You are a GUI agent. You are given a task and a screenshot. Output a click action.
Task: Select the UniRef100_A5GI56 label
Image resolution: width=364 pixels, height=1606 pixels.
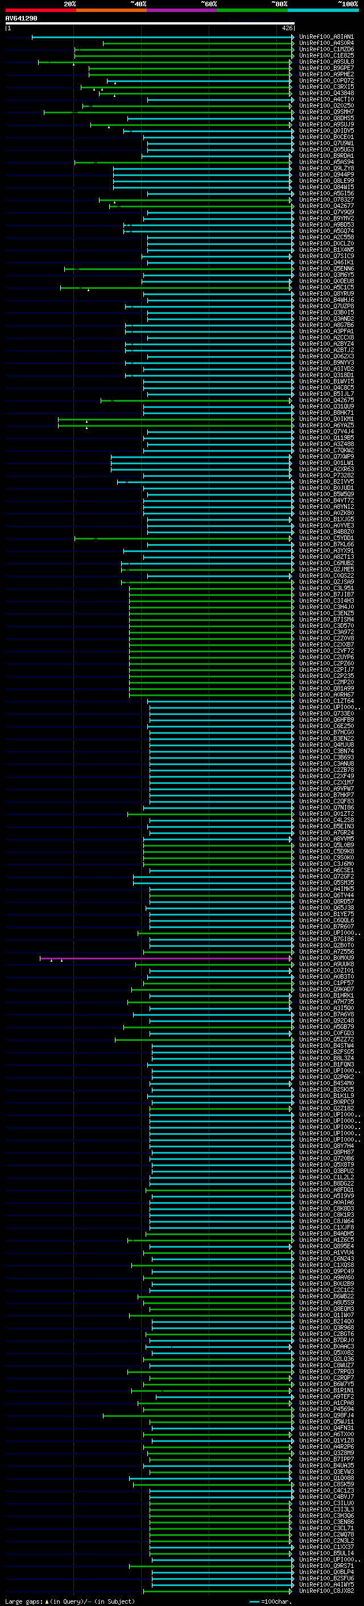326,193
